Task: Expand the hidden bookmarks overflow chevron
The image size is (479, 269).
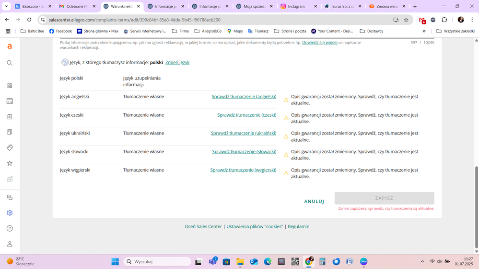Action: pyautogui.click(x=424, y=31)
